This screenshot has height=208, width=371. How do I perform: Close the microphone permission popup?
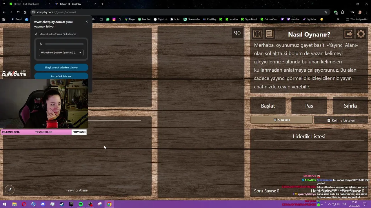coord(87,22)
